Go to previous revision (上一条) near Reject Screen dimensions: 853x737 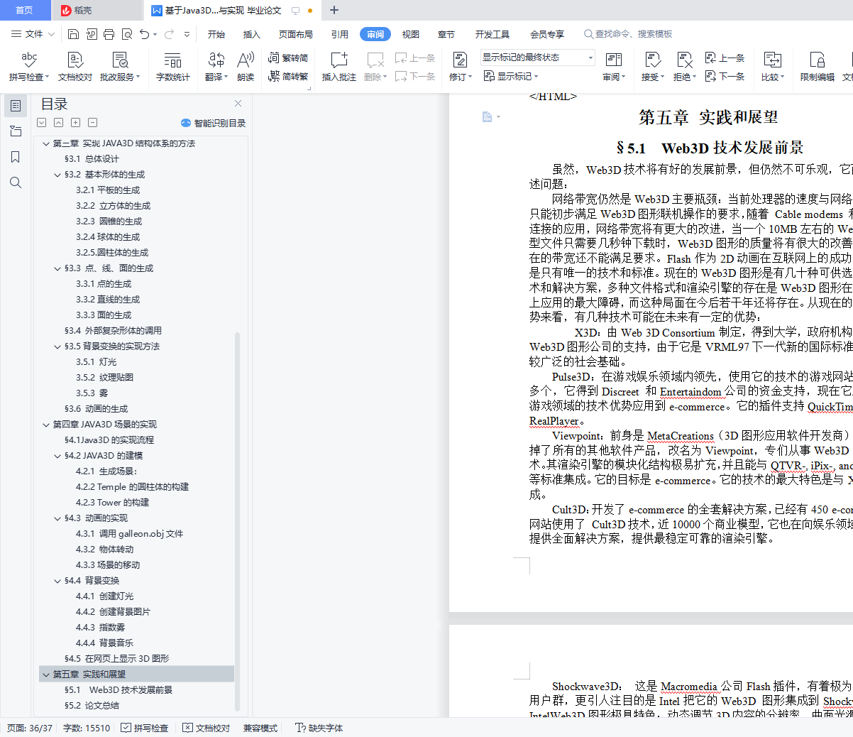tap(725, 58)
